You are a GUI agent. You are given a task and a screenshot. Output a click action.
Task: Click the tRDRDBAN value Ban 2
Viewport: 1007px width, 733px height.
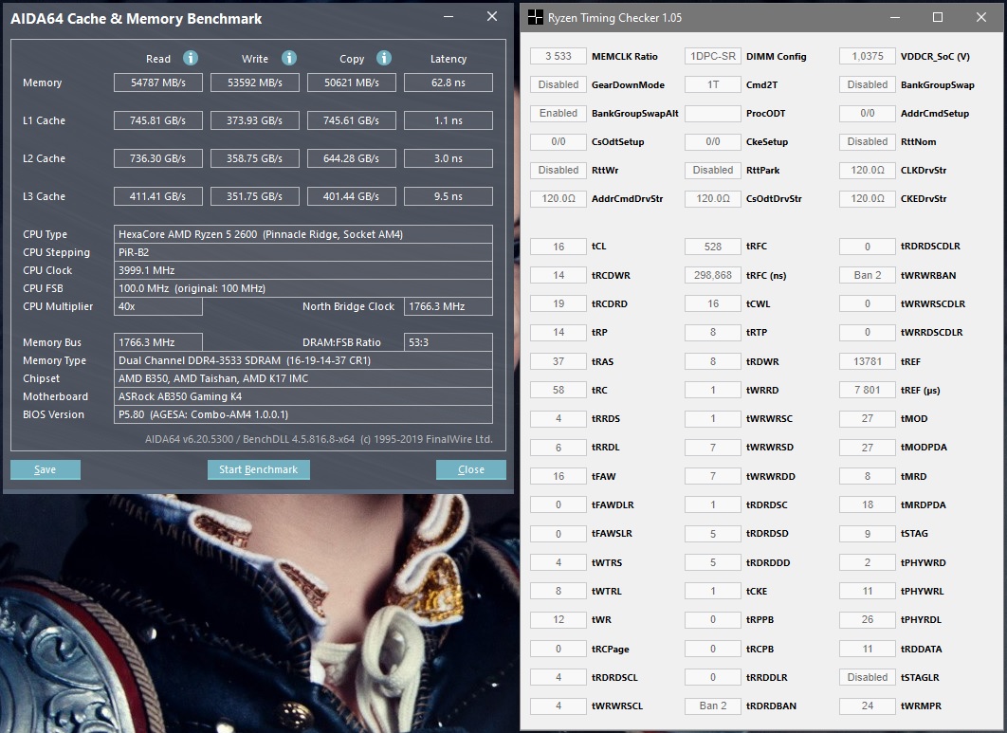pyautogui.click(x=713, y=706)
